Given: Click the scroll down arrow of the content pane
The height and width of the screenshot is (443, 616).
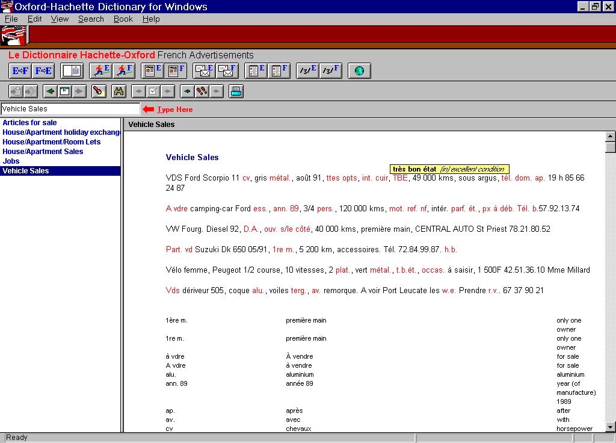Looking at the screenshot, I should [610, 427].
